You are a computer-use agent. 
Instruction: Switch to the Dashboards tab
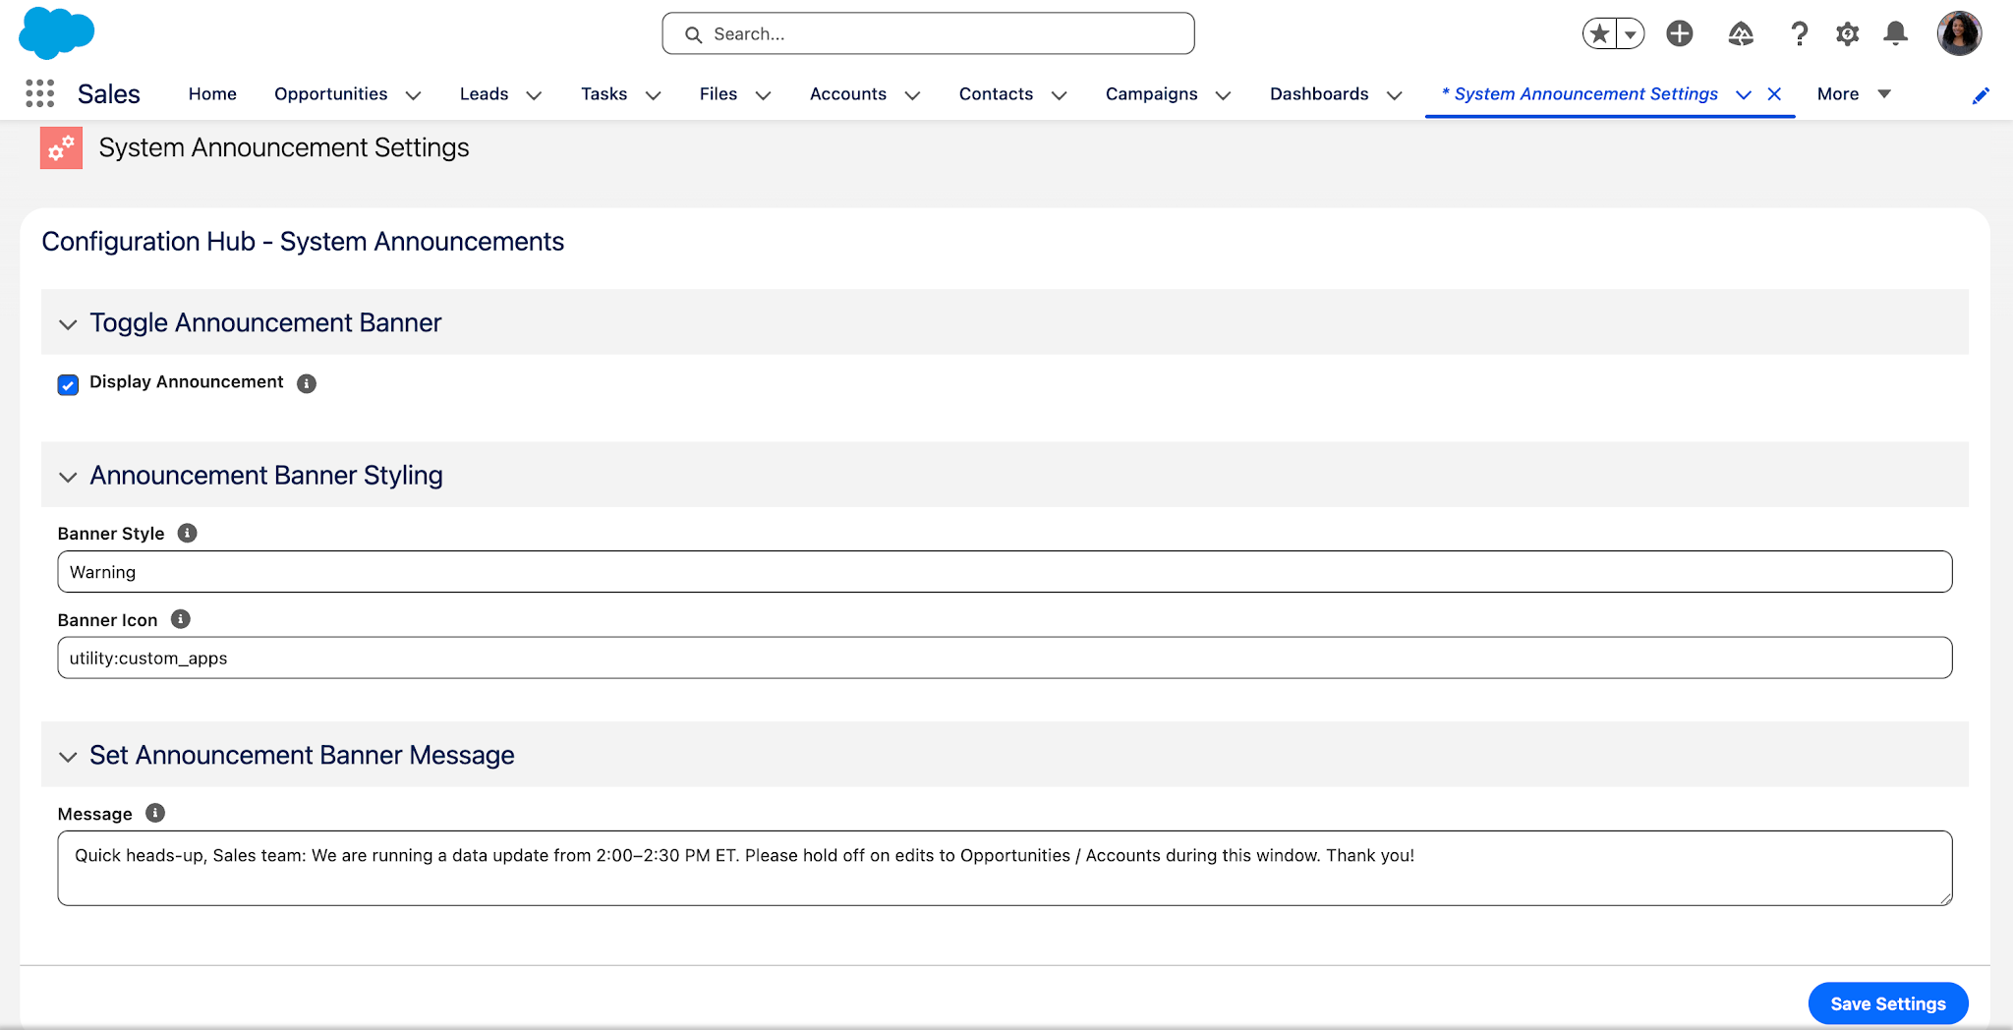point(1318,94)
